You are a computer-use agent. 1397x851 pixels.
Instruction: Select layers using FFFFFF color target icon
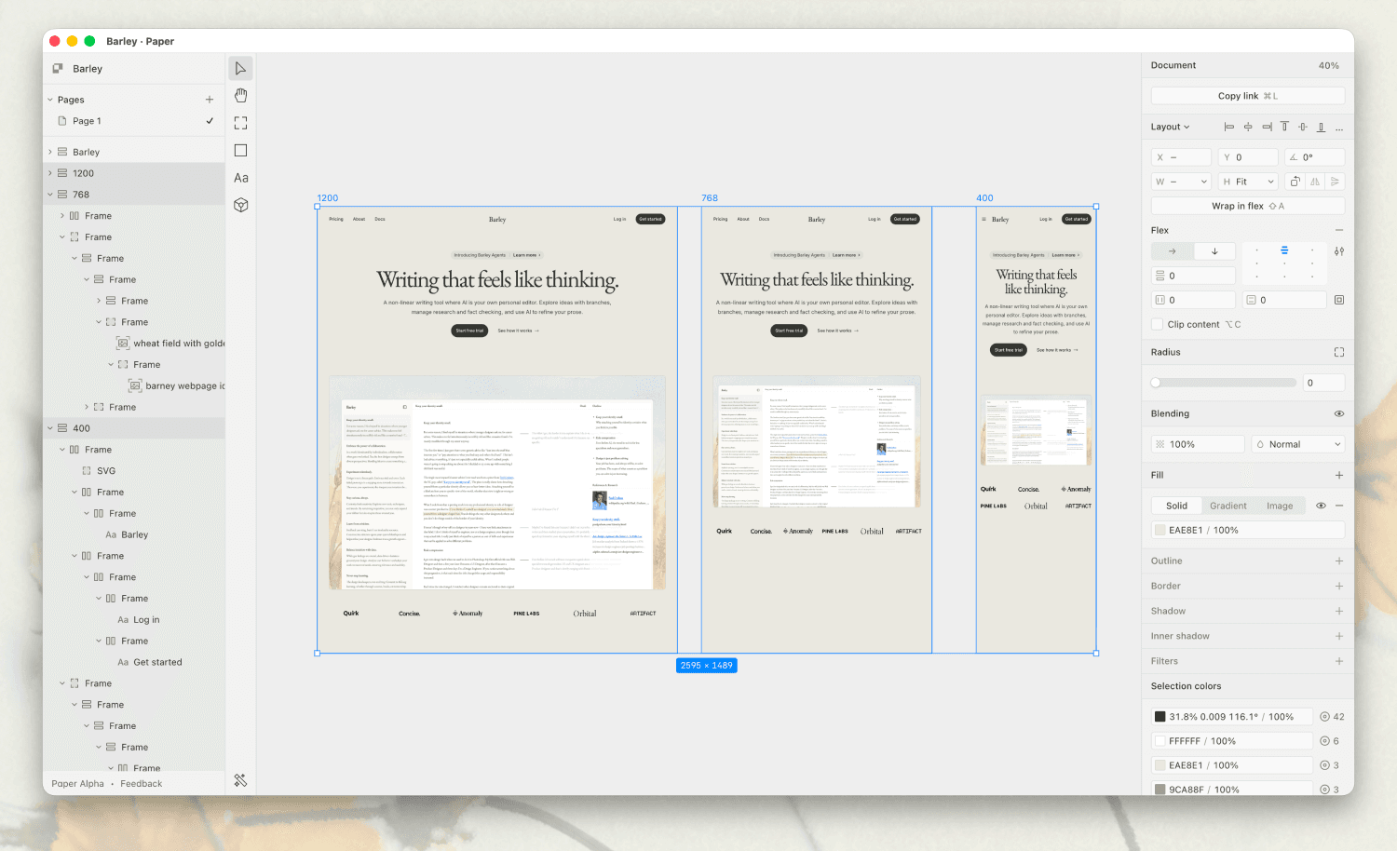tap(1324, 741)
